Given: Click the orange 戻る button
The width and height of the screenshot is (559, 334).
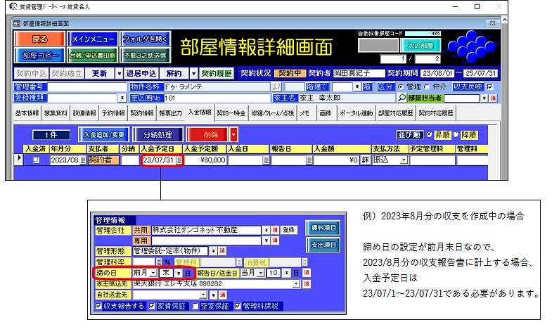Looking at the screenshot, I should 40,39.
